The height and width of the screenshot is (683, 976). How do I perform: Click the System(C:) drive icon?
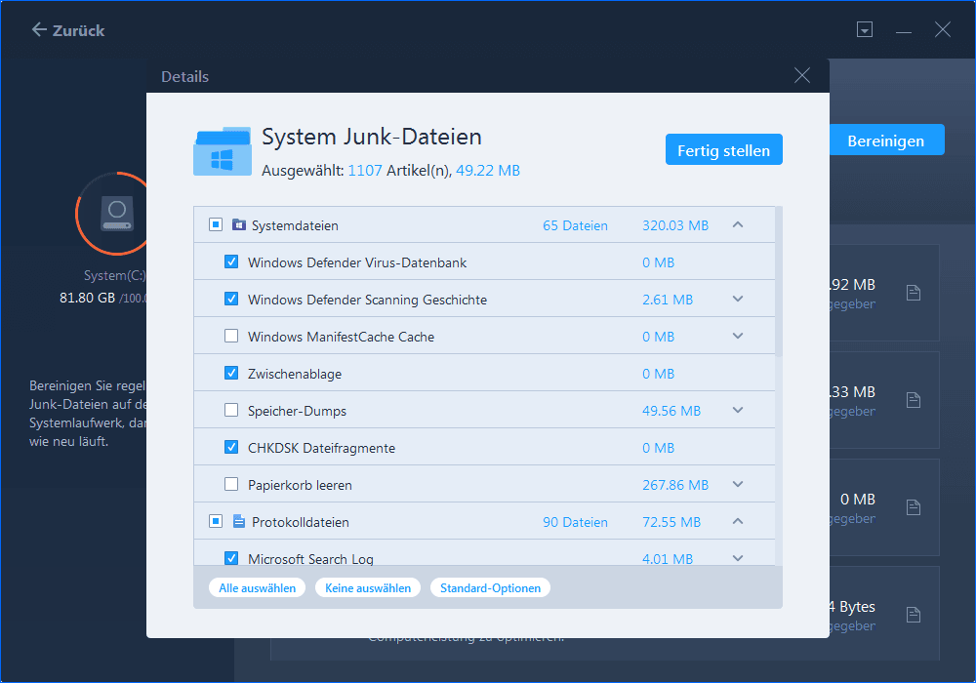tap(116, 215)
